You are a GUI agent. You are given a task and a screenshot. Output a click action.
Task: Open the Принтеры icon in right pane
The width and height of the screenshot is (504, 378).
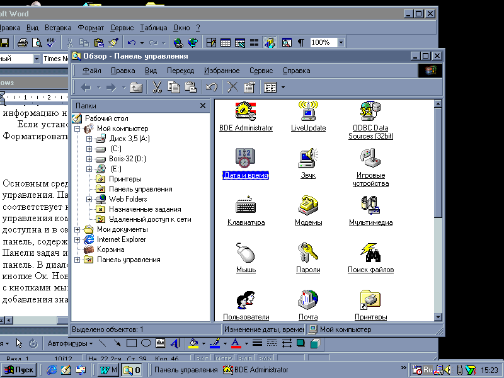(x=370, y=300)
